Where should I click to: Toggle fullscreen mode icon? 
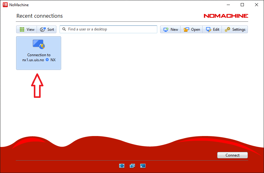pyautogui.click(x=122, y=166)
